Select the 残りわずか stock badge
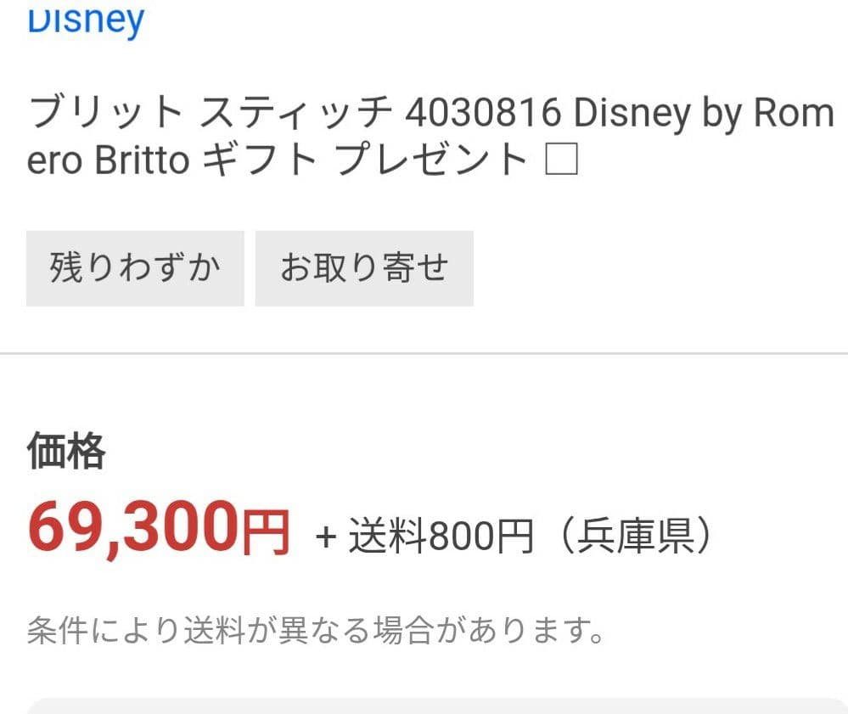 pos(134,267)
